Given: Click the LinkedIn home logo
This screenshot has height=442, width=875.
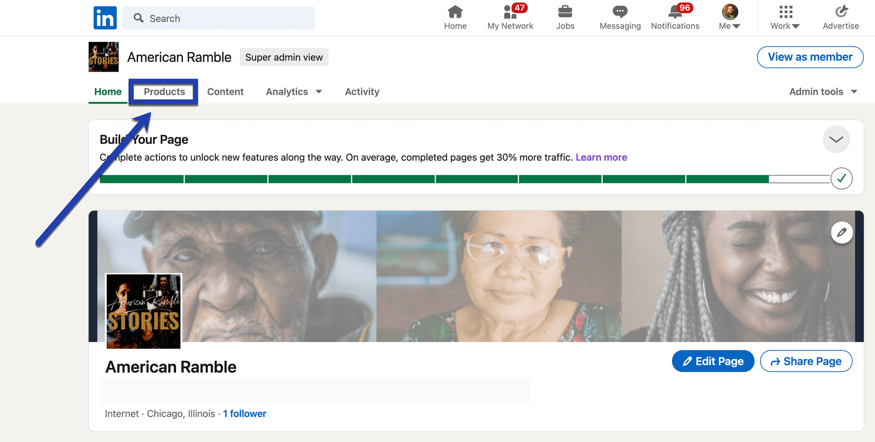Looking at the screenshot, I should [104, 18].
